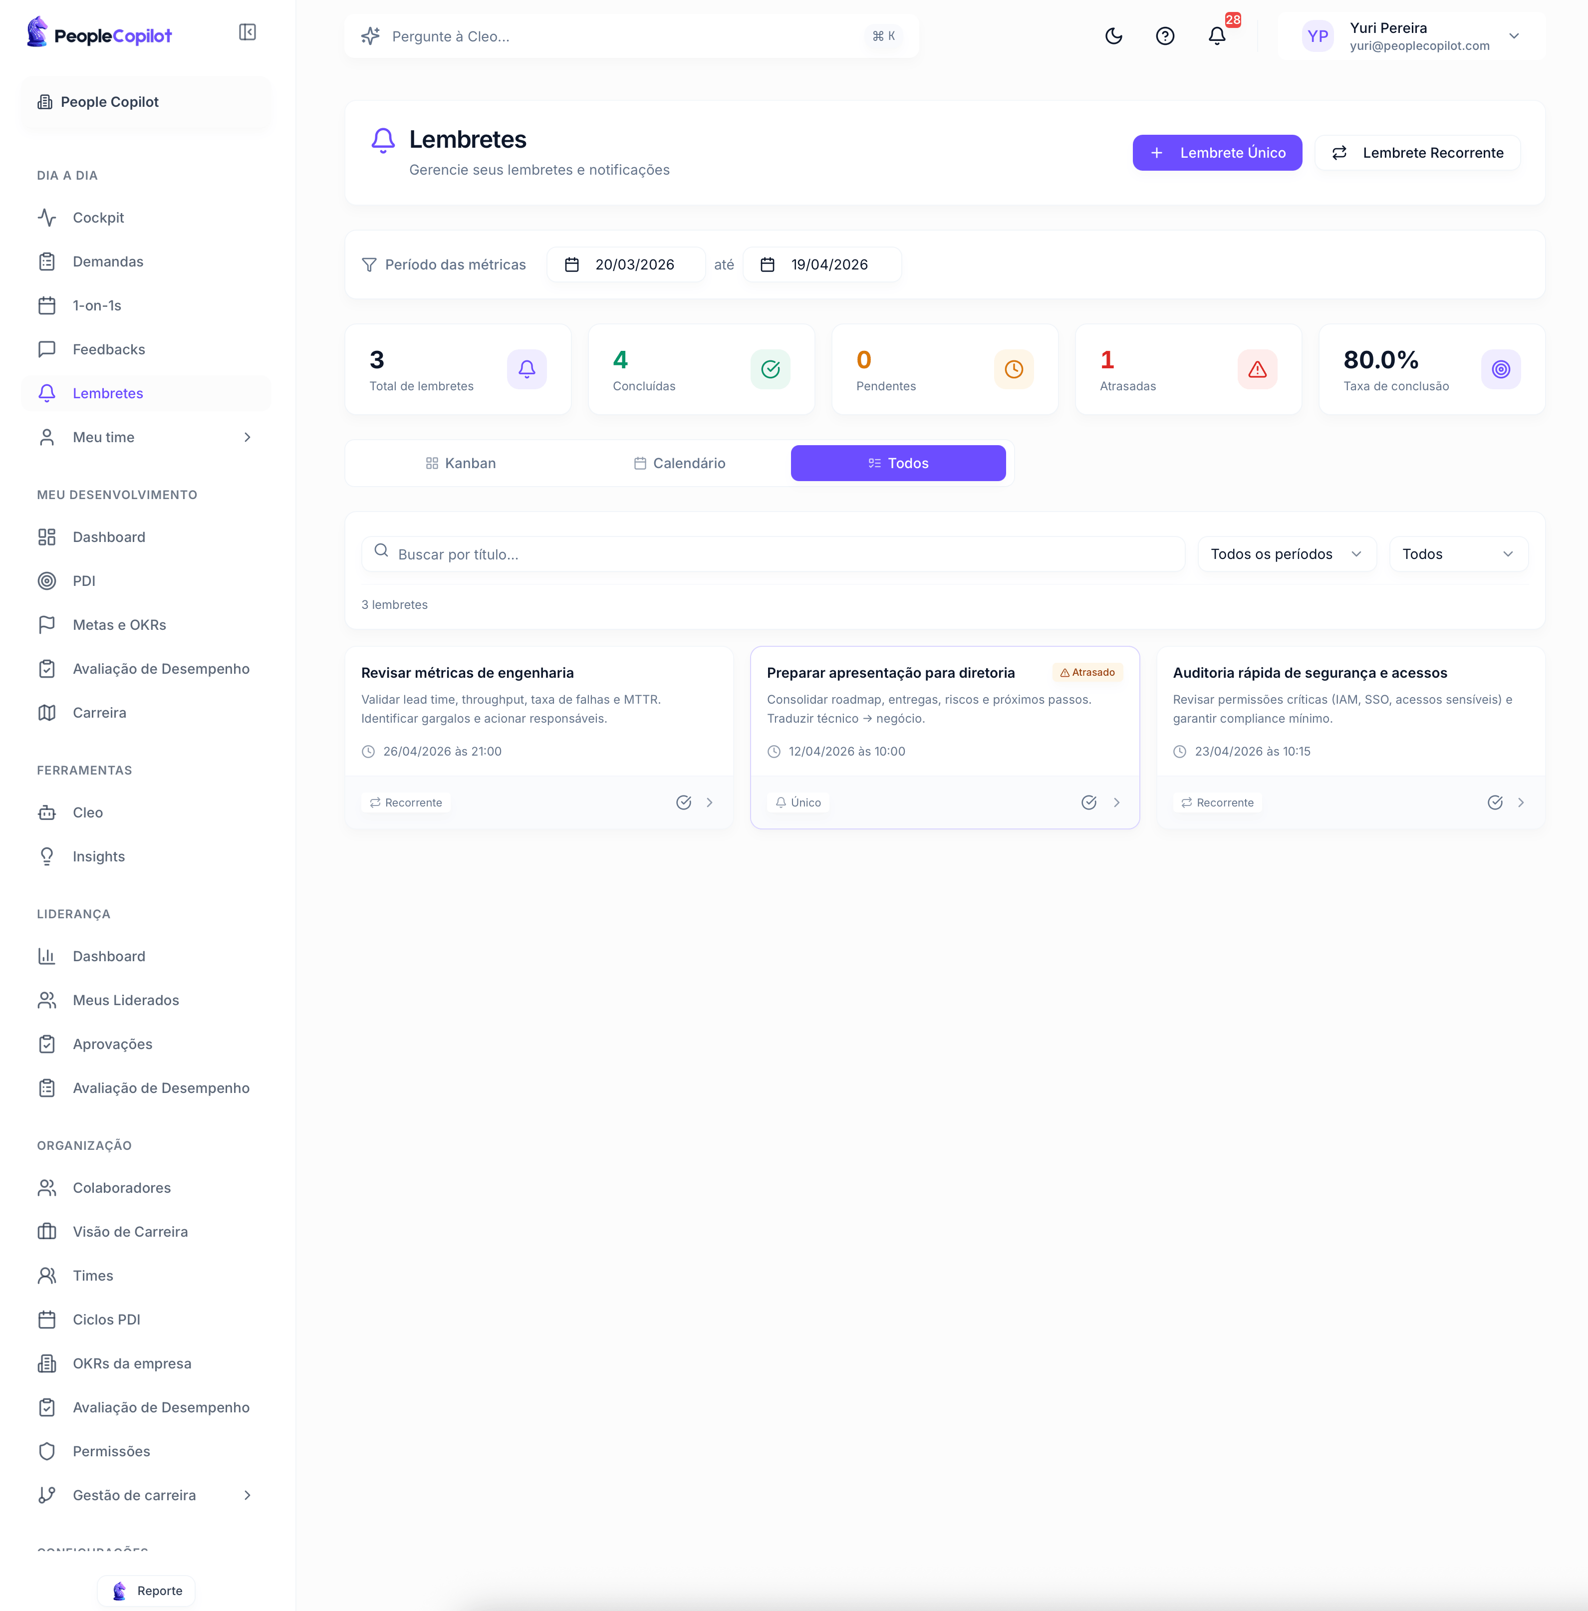Image resolution: width=1588 pixels, height=1611 pixels.
Task: Open Meus Liderados in sidebar
Action: tap(146, 1000)
